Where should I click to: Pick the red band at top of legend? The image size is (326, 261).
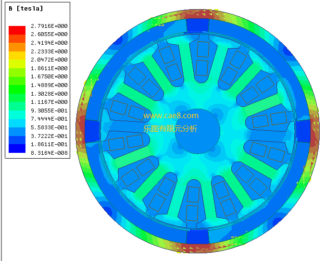[x=17, y=30]
